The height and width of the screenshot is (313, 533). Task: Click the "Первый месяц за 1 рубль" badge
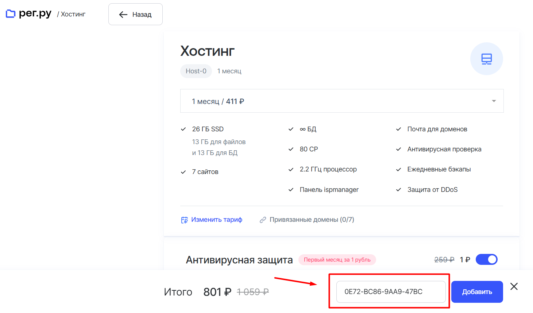click(337, 260)
